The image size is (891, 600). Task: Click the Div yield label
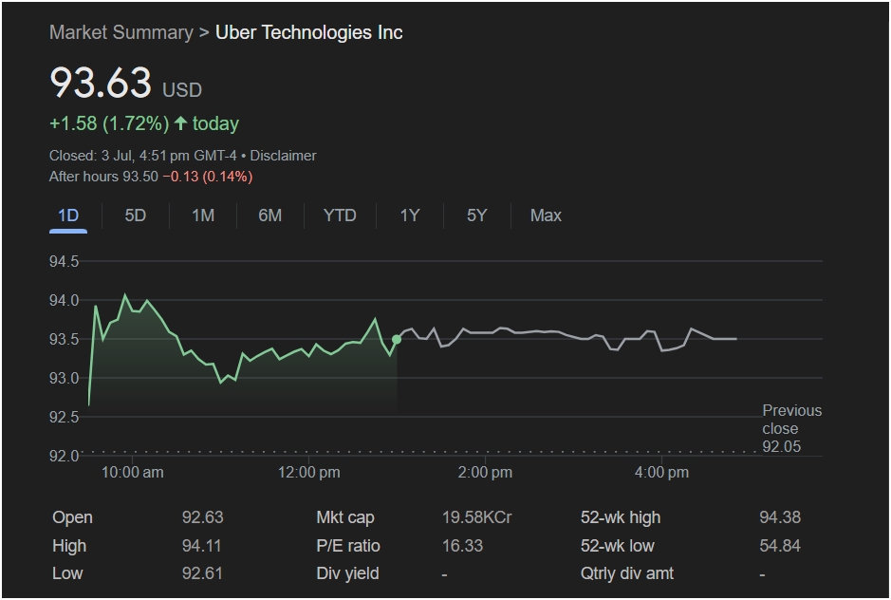click(x=347, y=573)
